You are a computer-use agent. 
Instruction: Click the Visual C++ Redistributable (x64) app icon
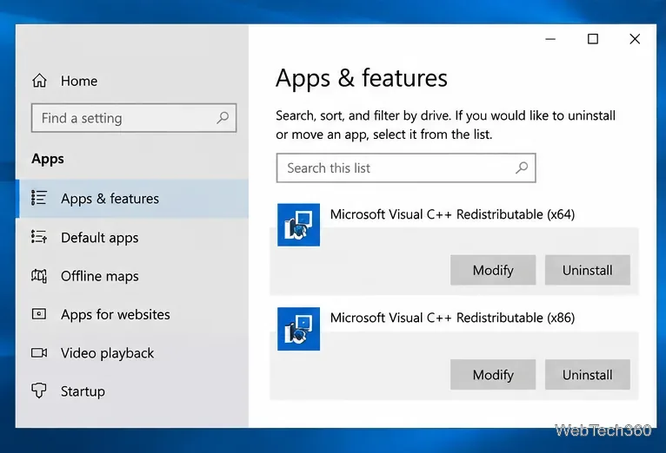click(x=298, y=225)
